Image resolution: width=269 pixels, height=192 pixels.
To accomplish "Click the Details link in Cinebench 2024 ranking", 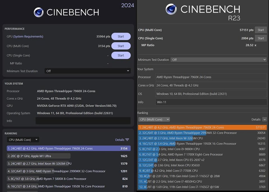I will [x=120, y=140].
